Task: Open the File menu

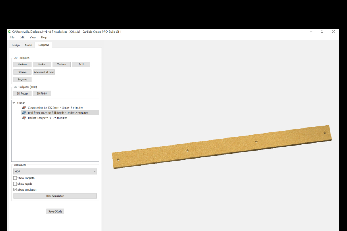Action: (x=12, y=37)
